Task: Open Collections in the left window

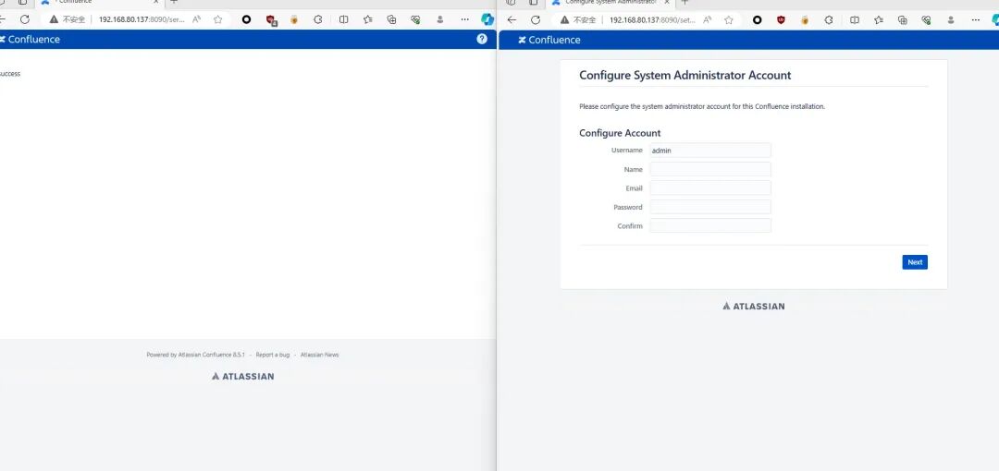Action: click(x=392, y=19)
